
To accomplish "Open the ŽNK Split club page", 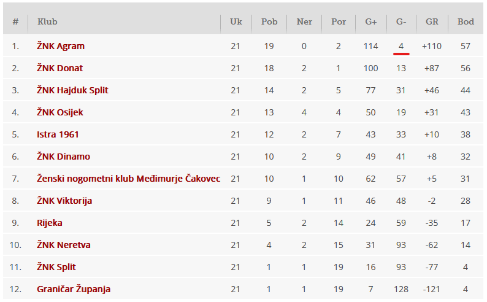I will (x=56, y=267).
